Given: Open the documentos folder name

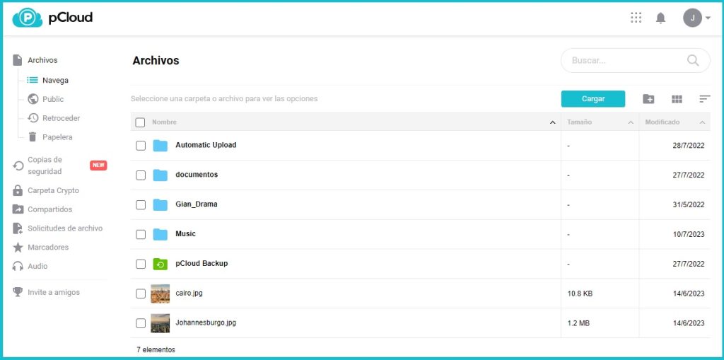Looking at the screenshot, I should coord(197,175).
